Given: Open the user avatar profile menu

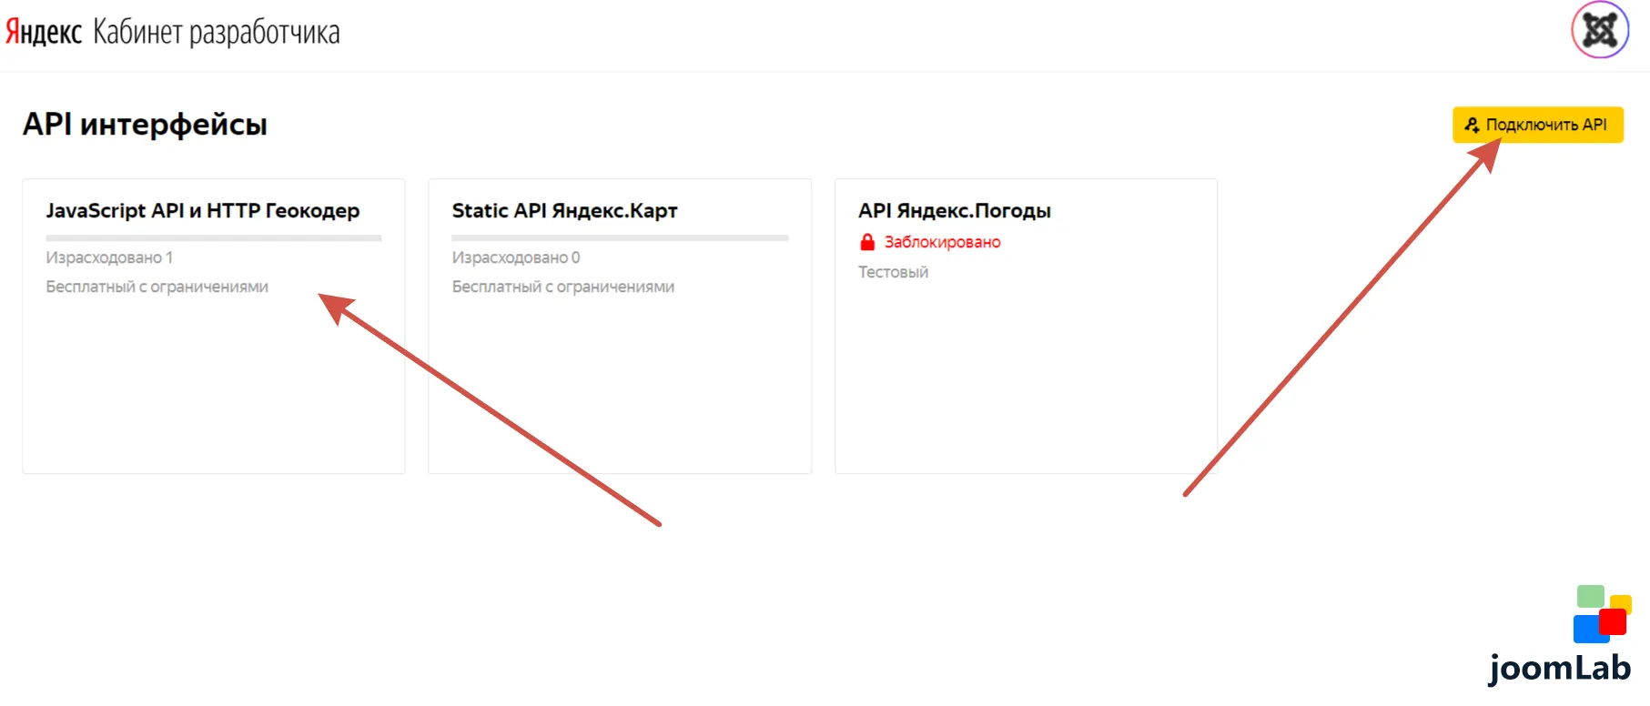Looking at the screenshot, I should (1599, 30).
